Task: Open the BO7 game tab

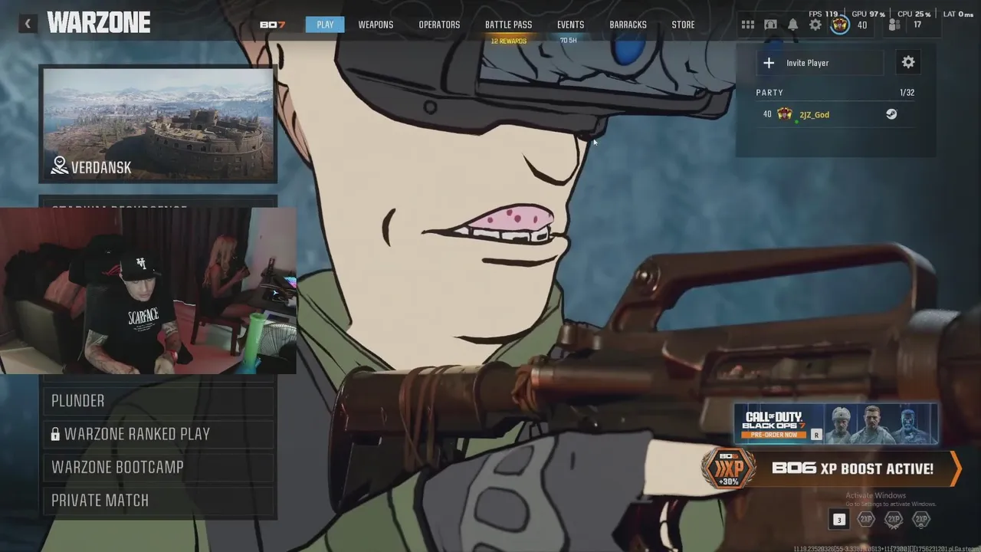Action: 272,25
